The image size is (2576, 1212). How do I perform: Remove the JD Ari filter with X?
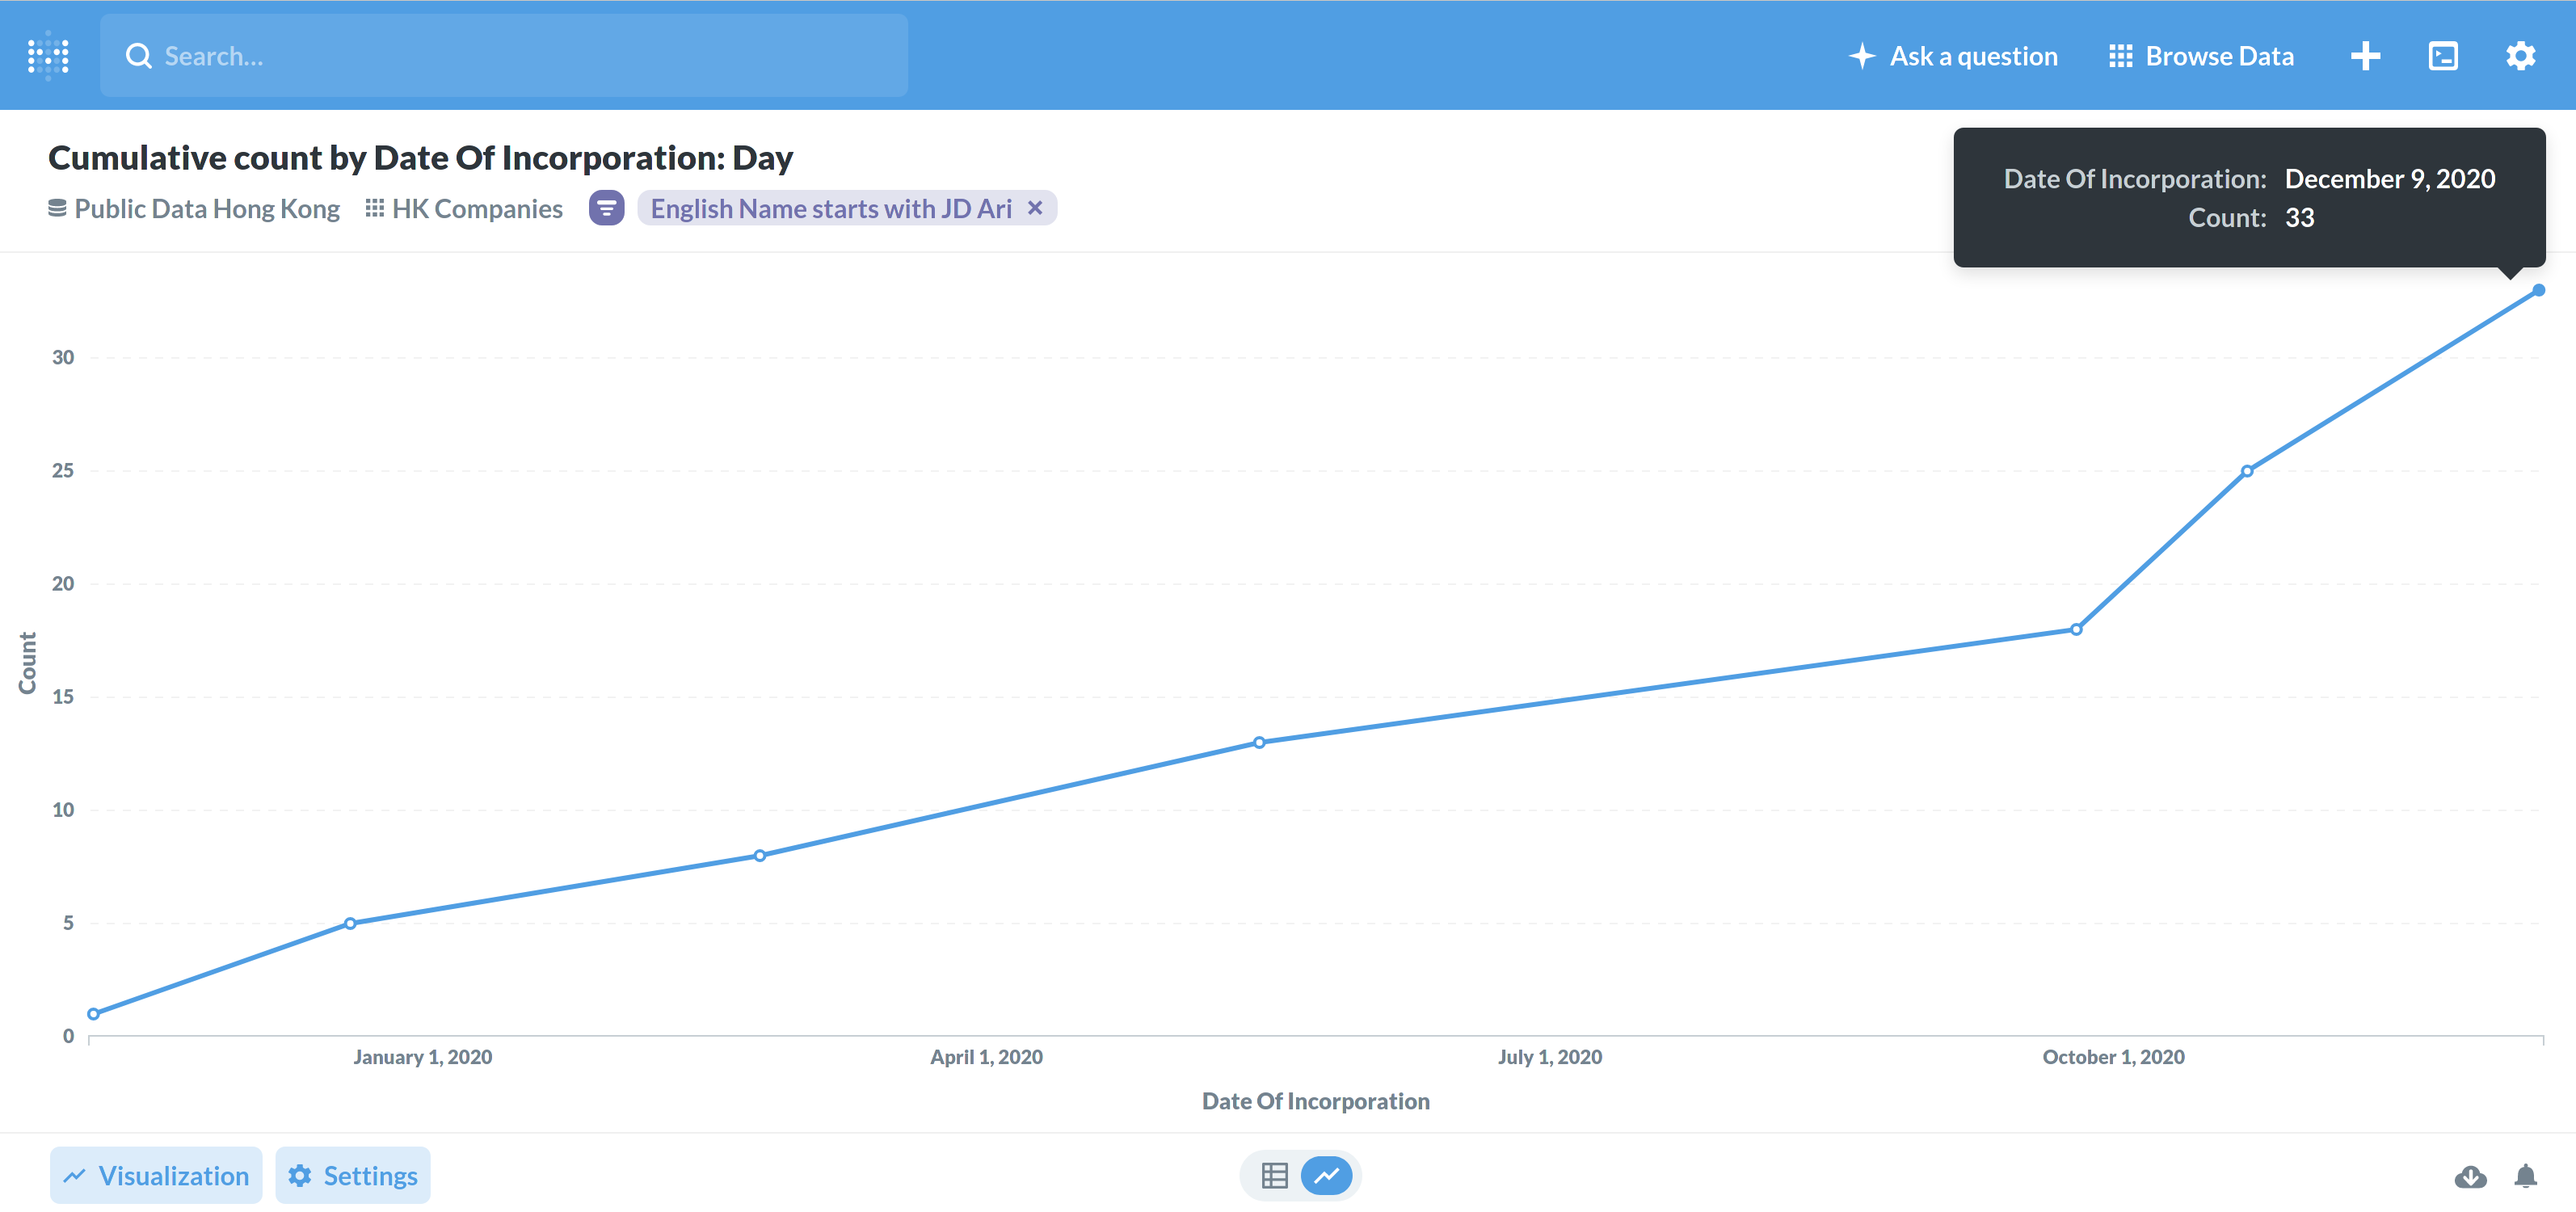pyautogui.click(x=1035, y=207)
